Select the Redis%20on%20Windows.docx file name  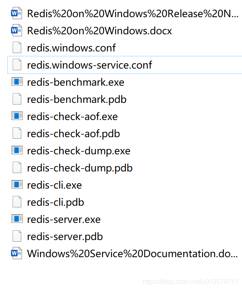coord(100,31)
